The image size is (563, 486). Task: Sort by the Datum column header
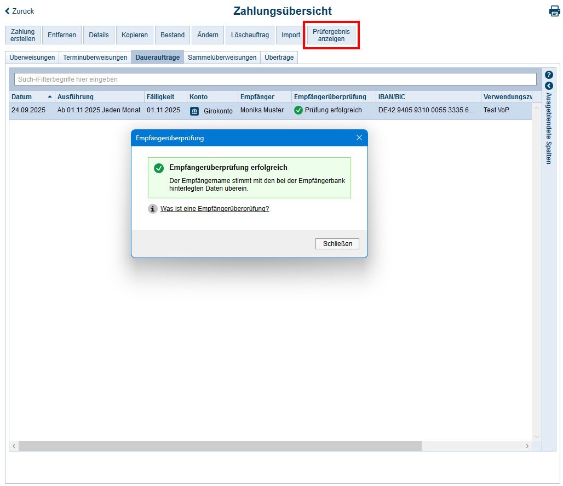tap(22, 97)
